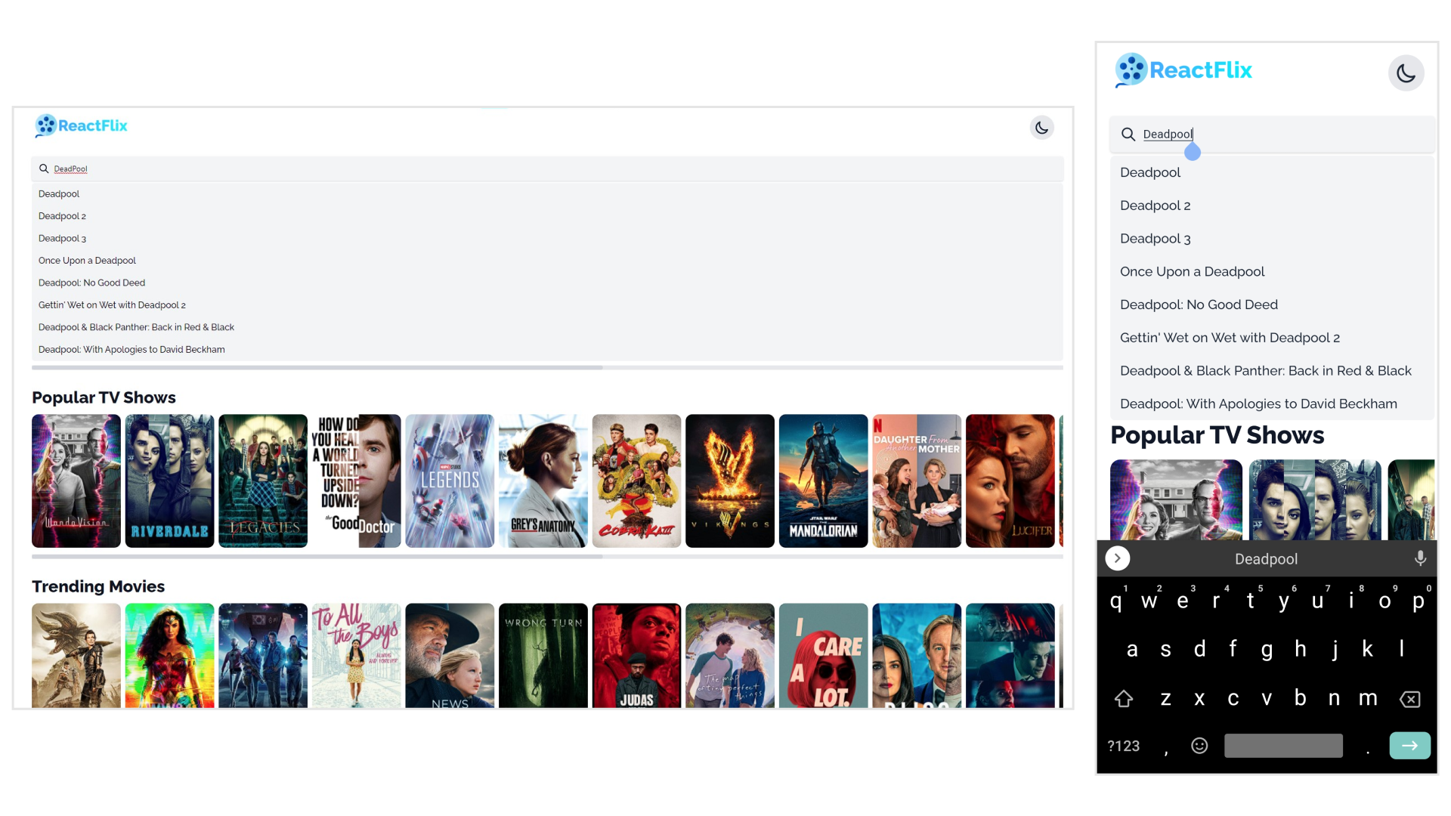Tap 'Deadpool' keyboard word suggestion
1451x816 pixels.
click(x=1266, y=559)
